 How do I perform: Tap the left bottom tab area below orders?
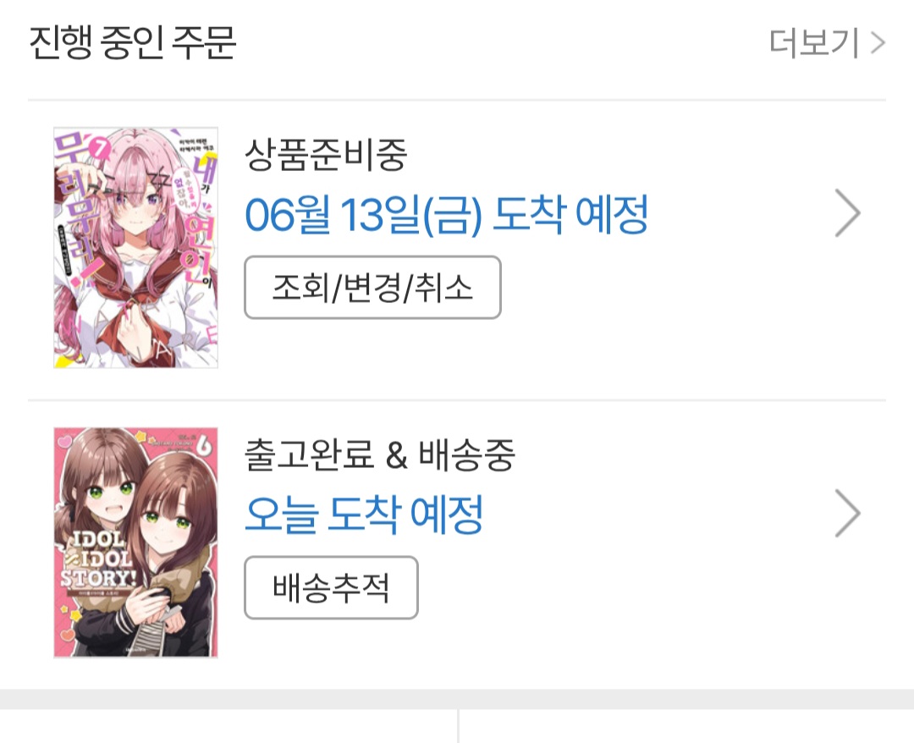click(228, 726)
